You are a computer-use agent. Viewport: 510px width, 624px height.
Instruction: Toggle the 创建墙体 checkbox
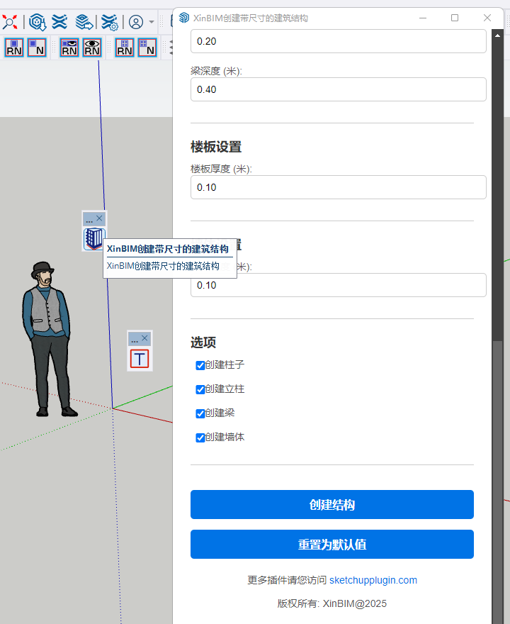tap(200, 438)
